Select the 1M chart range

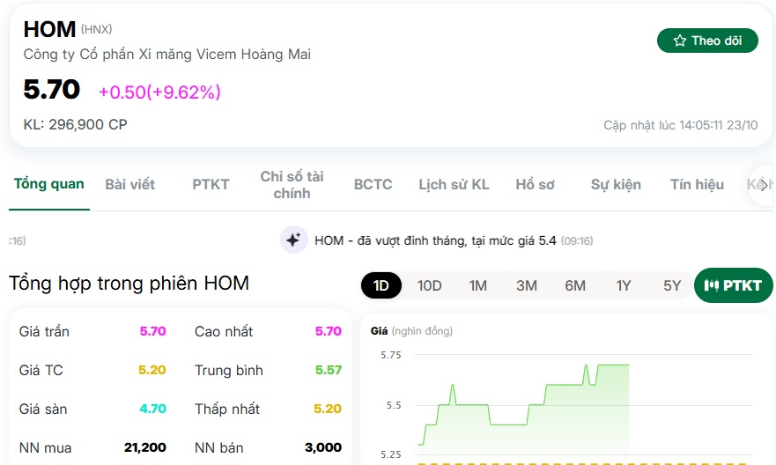pos(478,285)
